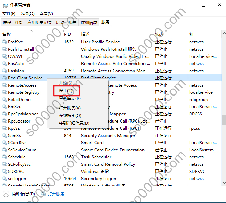Click the Secondary Logon description
Screen dimensions: 226x203
coord(99,179)
